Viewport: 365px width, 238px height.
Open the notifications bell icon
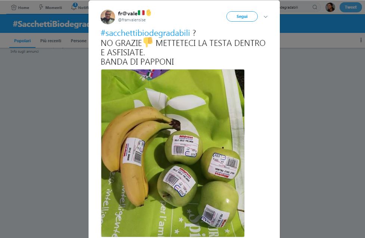tap(74, 7)
